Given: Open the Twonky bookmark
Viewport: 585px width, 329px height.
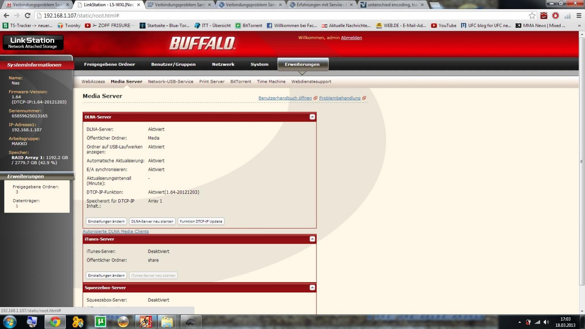Looking at the screenshot, I should 69,26.
